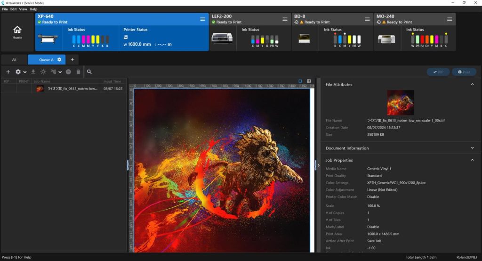Collapse the right properties panel arrow
Viewport: 482px width, 261px height.
(x=319, y=165)
